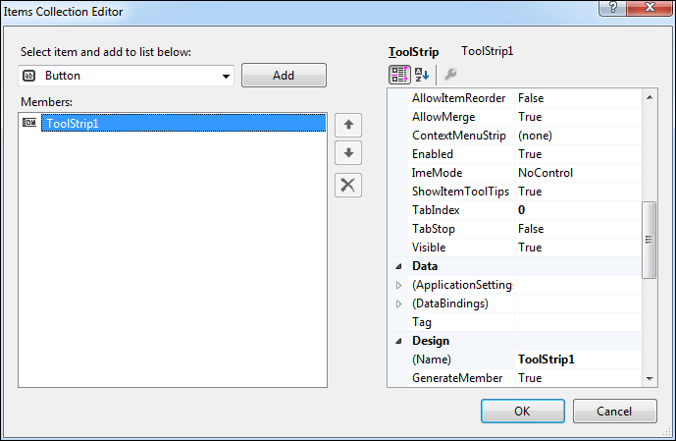
Task: Confirm with the OK button
Action: (523, 411)
